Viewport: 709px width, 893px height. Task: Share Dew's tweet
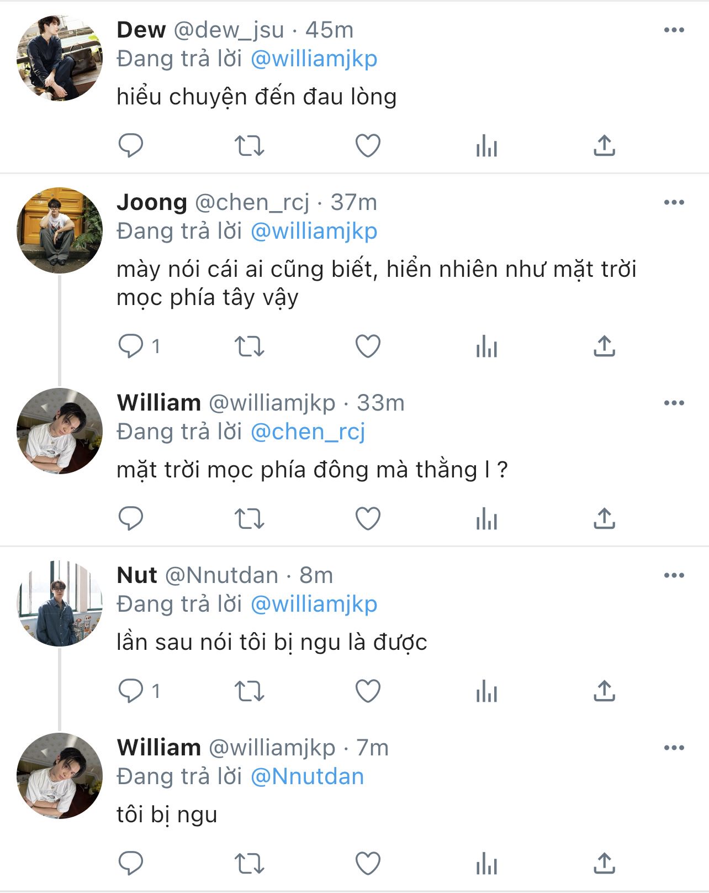coord(604,146)
